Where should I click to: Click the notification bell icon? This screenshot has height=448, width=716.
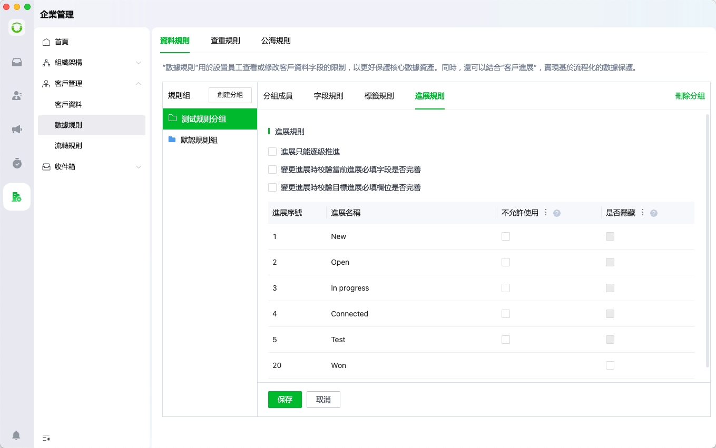pos(16,435)
